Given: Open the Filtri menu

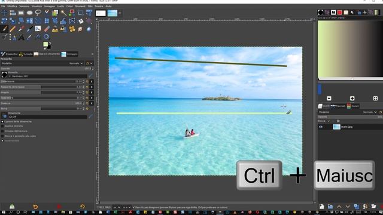Looking at the screenshot, I should point(90,6).
